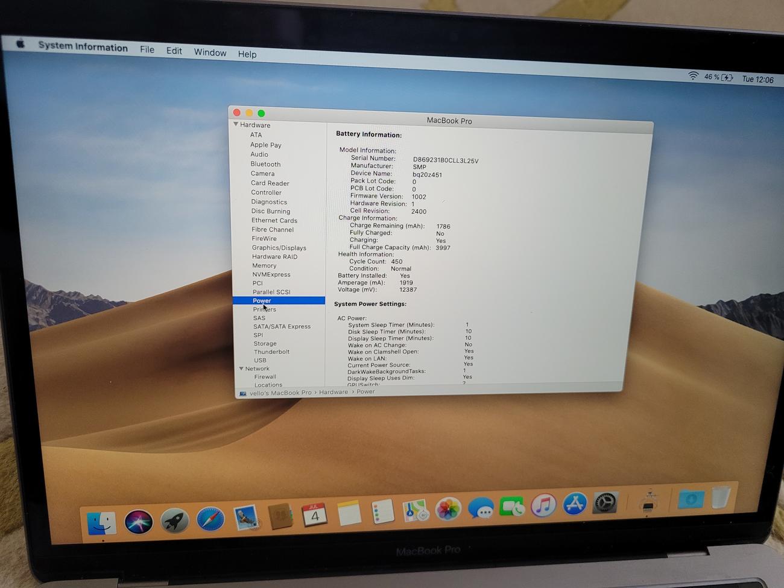Select Firewall under Network
The height and width of the screenshot is (588, 784).
[x=265, y=376]
